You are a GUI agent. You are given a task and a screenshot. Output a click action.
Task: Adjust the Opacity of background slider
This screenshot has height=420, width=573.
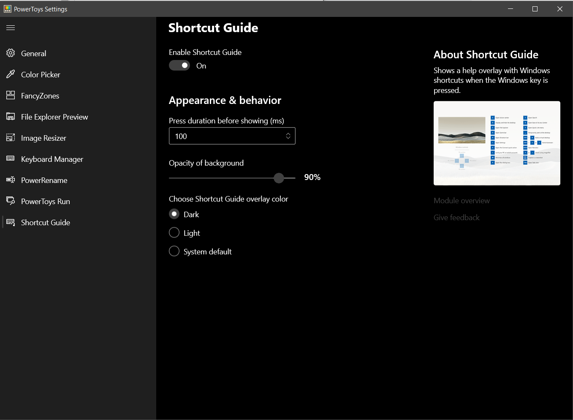279,178
